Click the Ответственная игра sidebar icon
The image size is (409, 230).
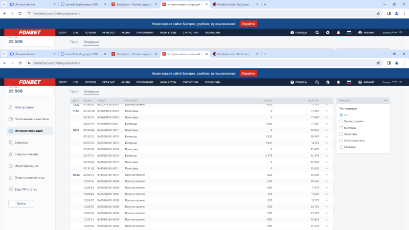[10, 177]
